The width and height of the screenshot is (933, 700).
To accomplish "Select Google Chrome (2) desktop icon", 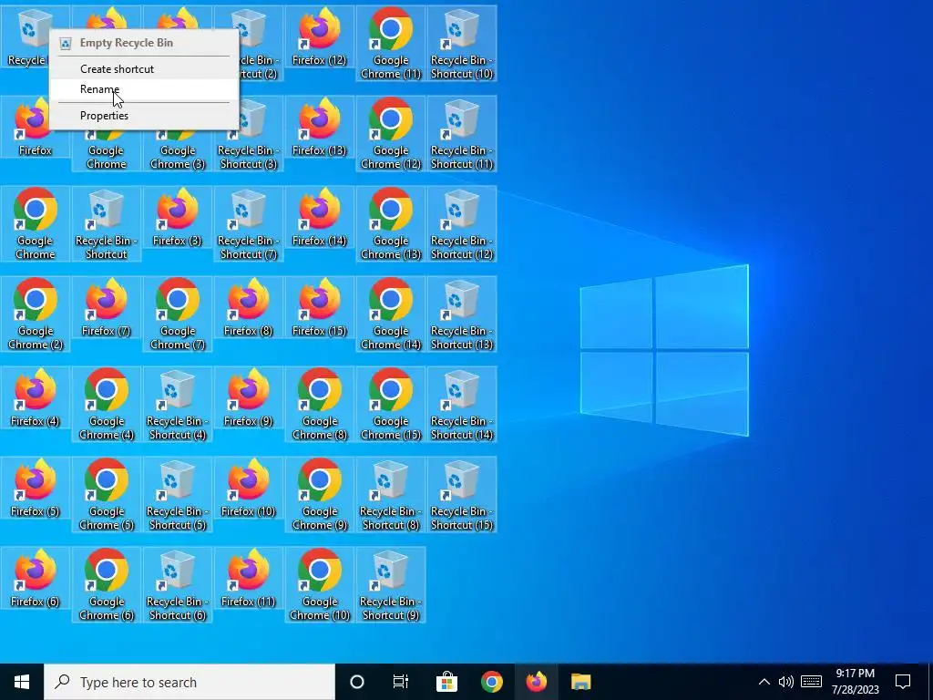I will pyautogui.click(x=36, y=314).
